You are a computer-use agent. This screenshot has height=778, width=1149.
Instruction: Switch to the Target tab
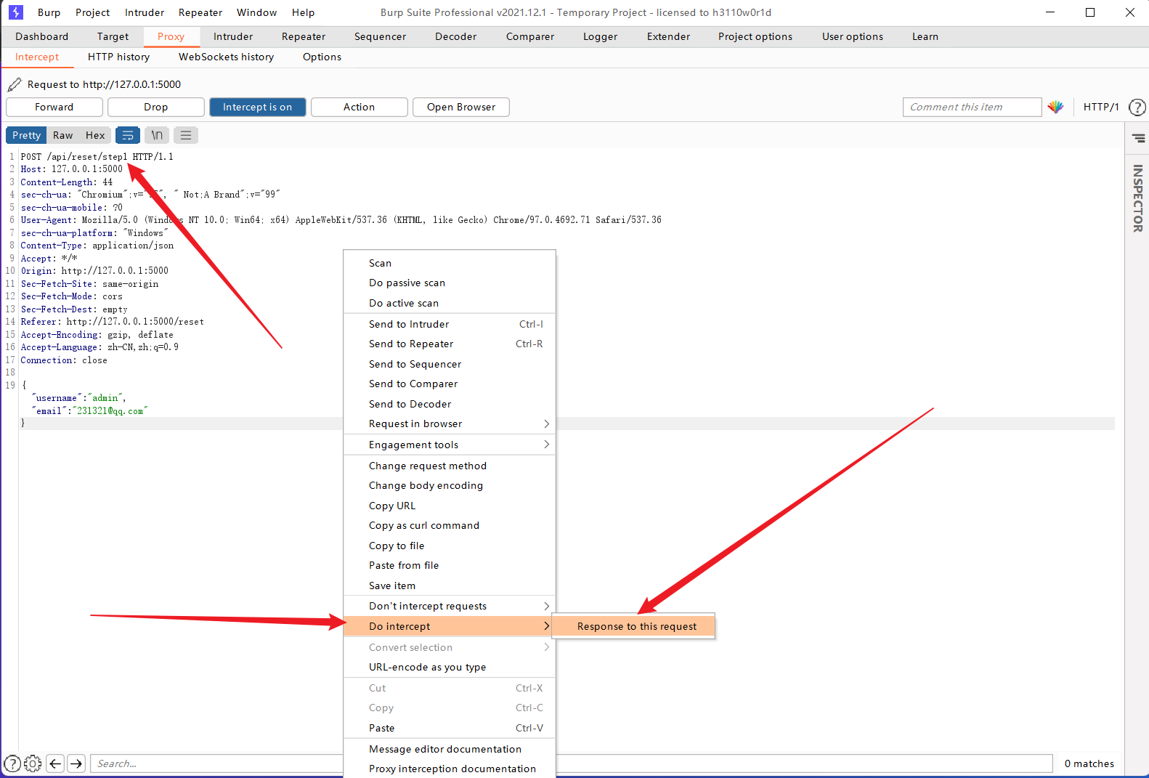coord(113,36)
